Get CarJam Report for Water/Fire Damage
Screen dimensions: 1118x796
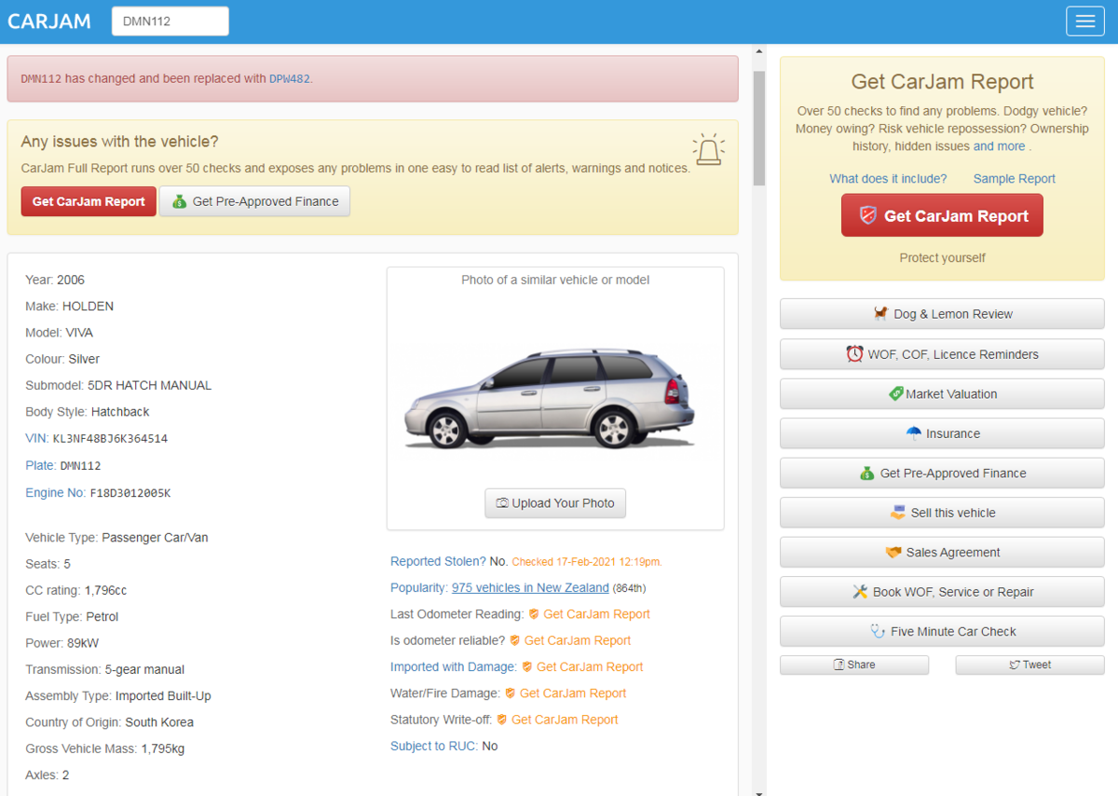coord(566,693)
